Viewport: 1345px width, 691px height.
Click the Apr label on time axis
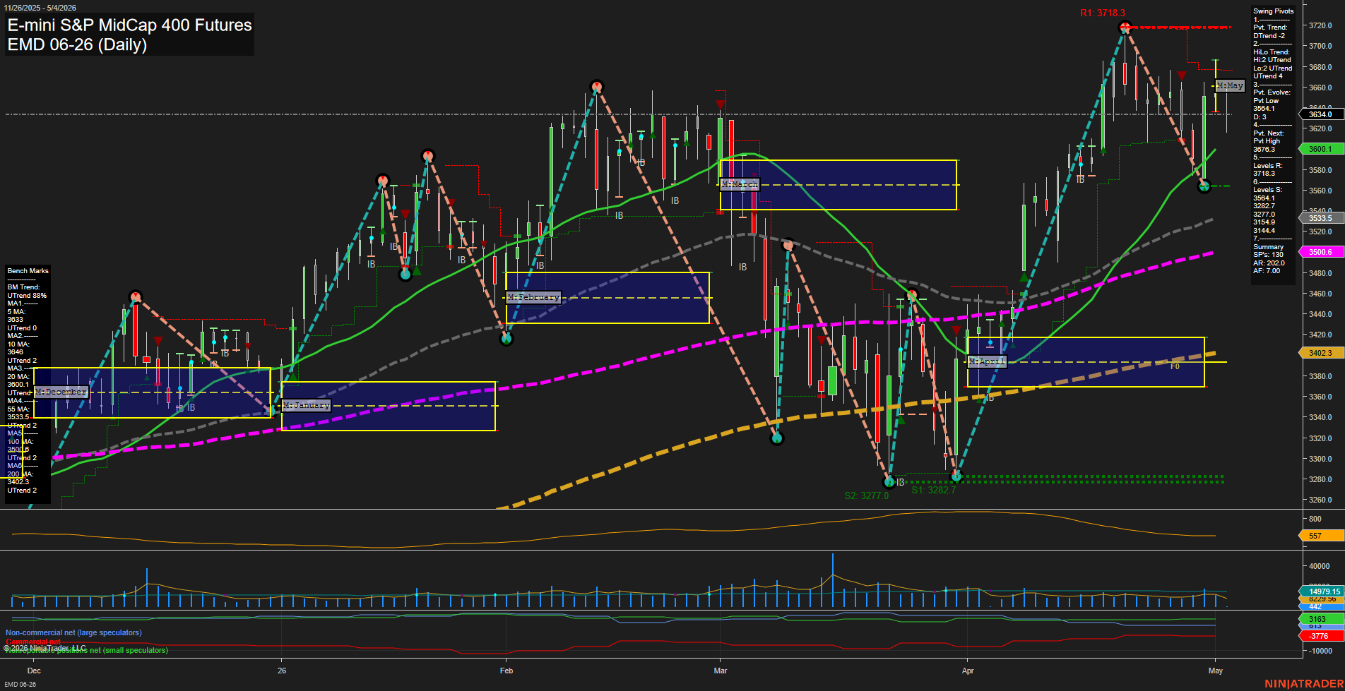click(968, 671)
